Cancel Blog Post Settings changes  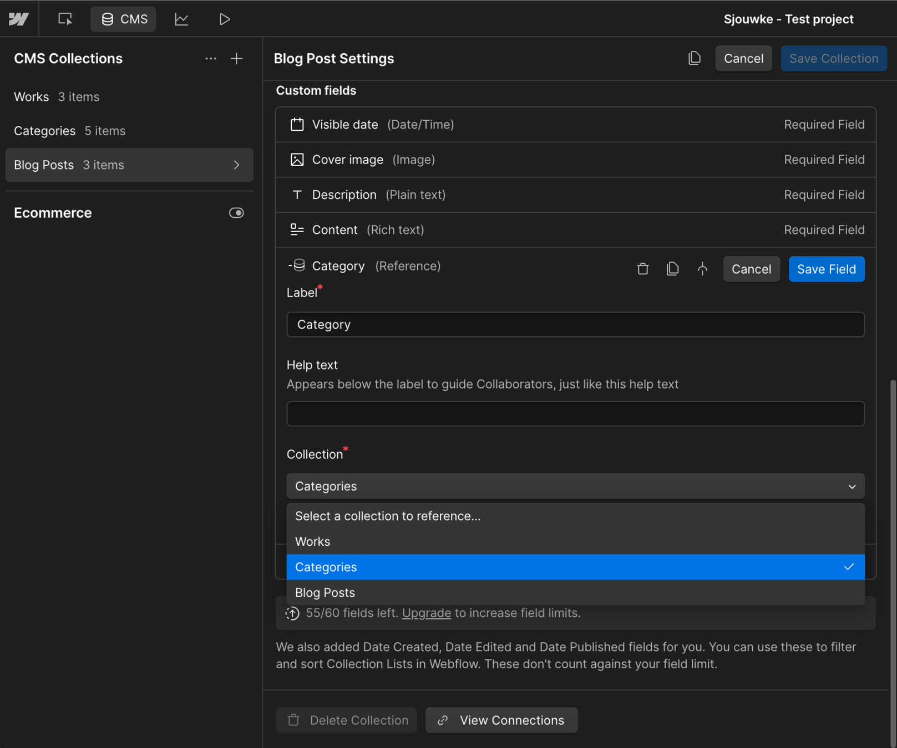743,59
